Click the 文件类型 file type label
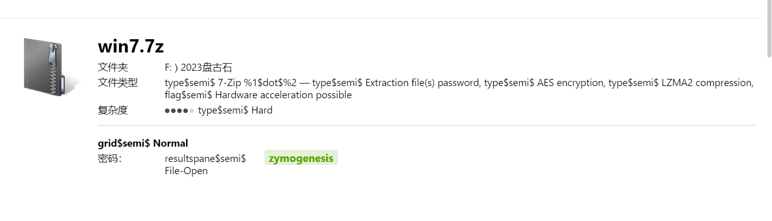The height and width of the screenshot is (221, 772). pos(118,83)
